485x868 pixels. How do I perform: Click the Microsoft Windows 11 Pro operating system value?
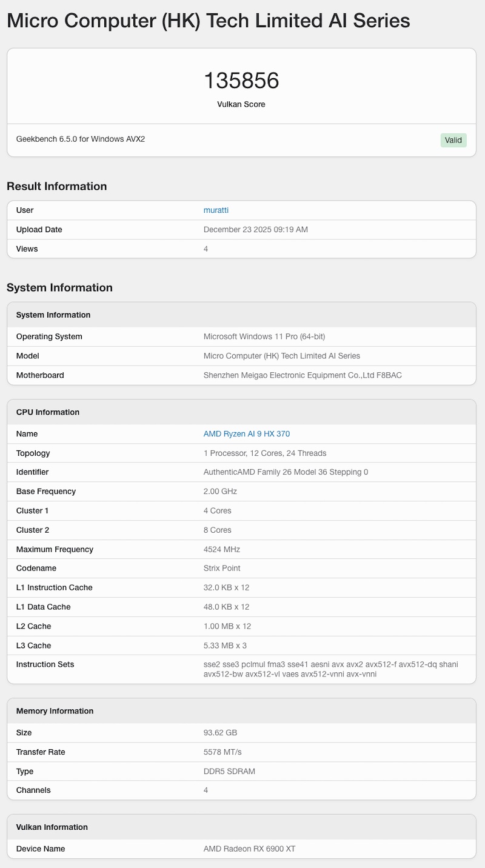[x=264, y=337]
